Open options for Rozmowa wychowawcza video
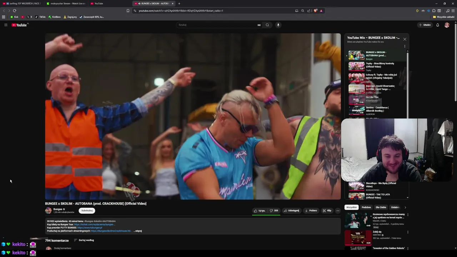457x257 pixels. tap(408, 215)
